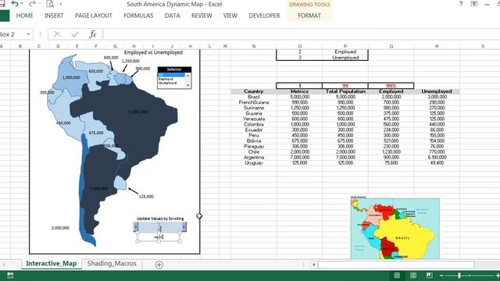Click the Undo arrow icon
500x281 pixels.
tap(15, 4)
